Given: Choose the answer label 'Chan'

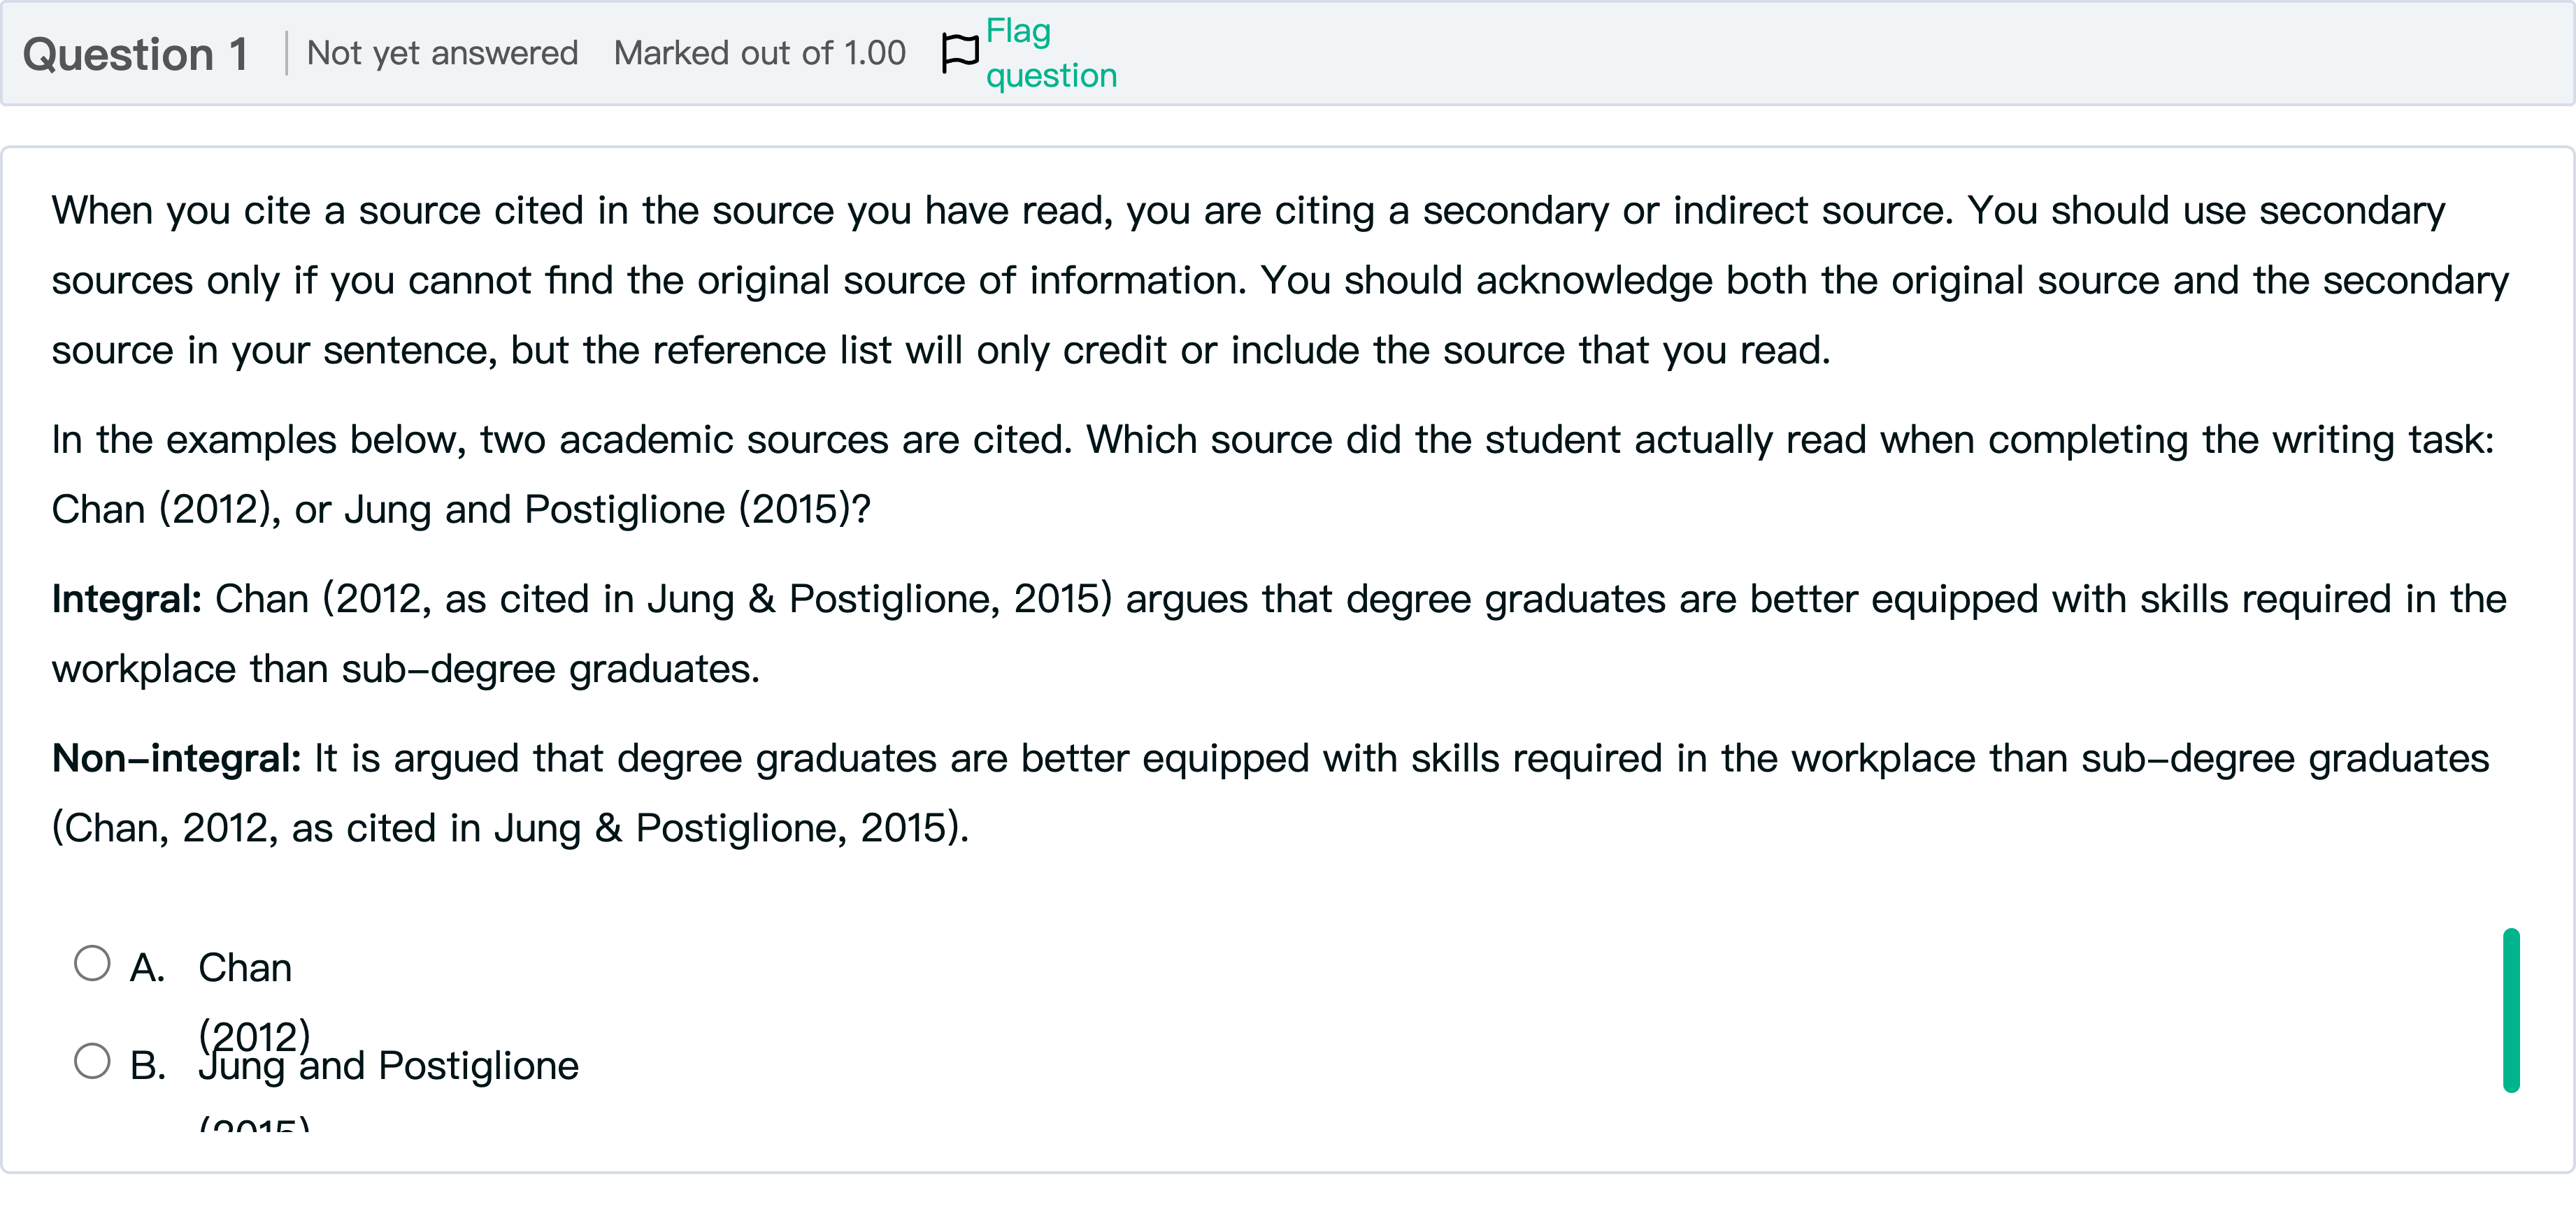Looking at the screenshot, I should [245, 967].
